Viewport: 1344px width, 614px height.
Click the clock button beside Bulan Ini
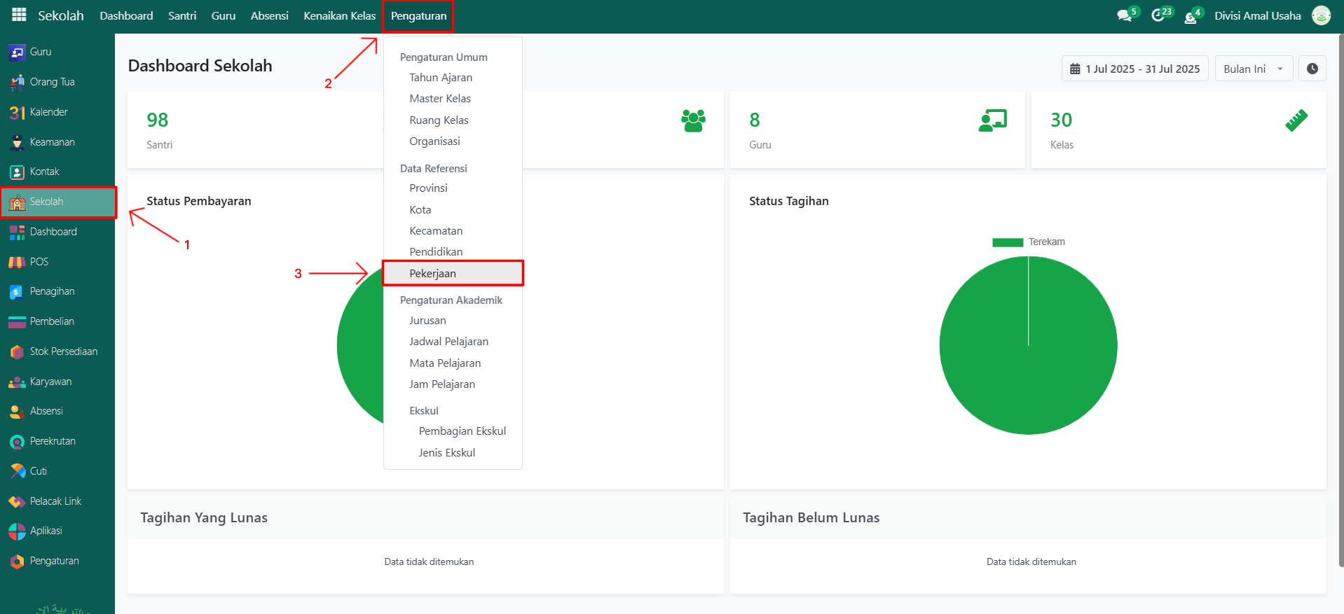coord(1312,69)
